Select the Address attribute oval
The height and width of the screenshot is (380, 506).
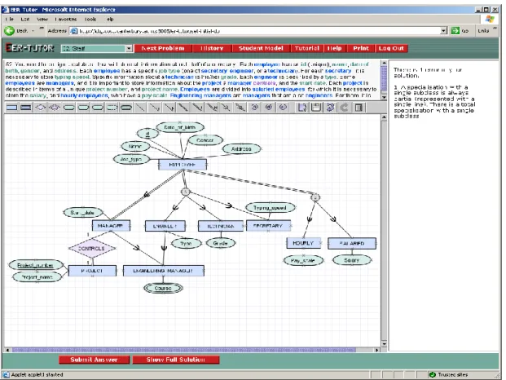[x=241, y=149]
